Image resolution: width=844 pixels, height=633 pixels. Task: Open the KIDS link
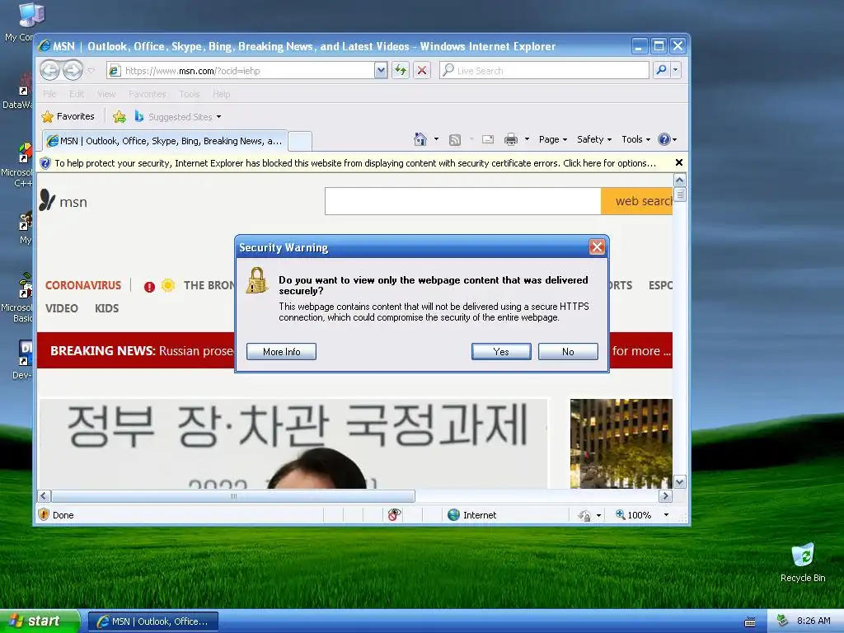coord(106,308)
